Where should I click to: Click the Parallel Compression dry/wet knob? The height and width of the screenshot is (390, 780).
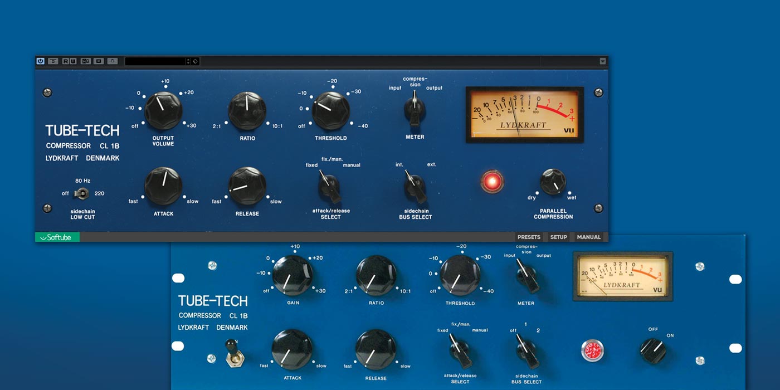pyautogui.click(x=553, y=182)
